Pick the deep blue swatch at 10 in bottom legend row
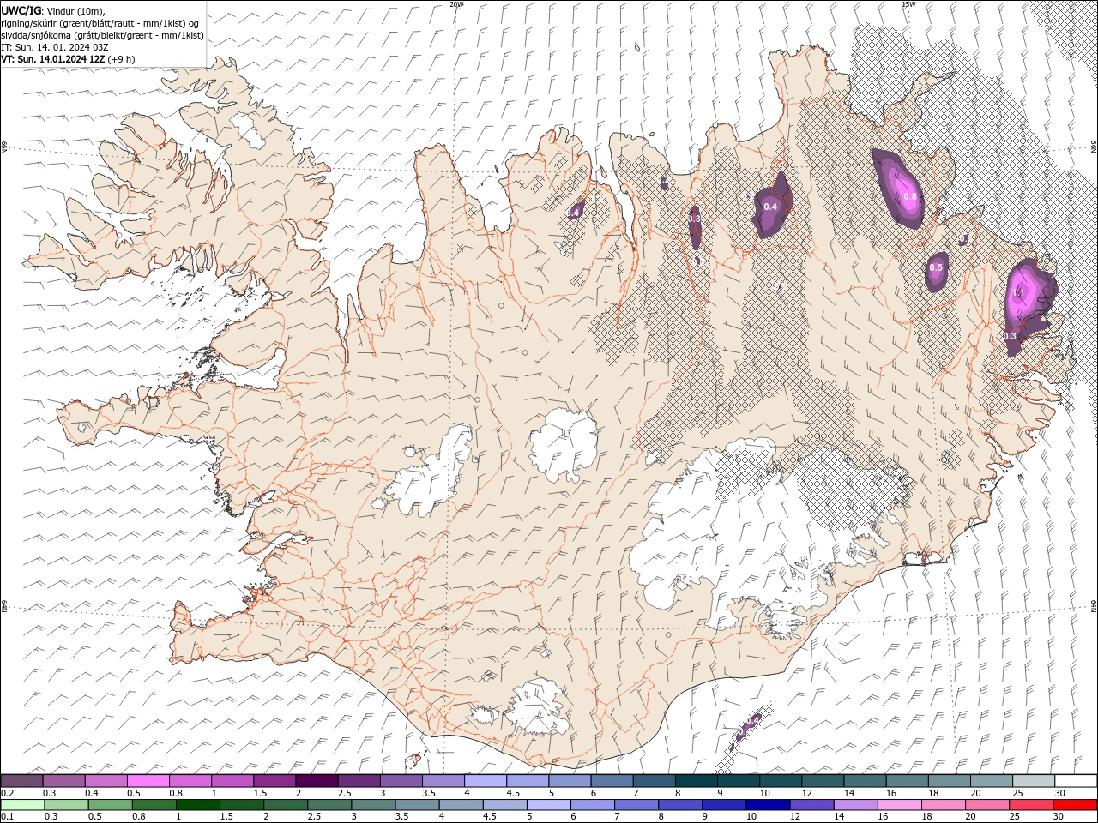 tap(767, 805)
